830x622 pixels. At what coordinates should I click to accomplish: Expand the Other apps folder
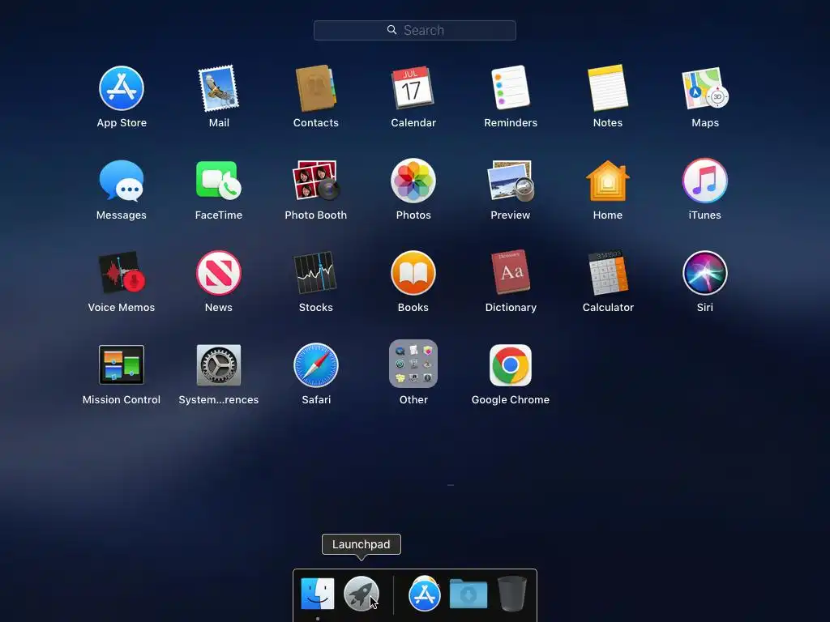coord(413,364)
